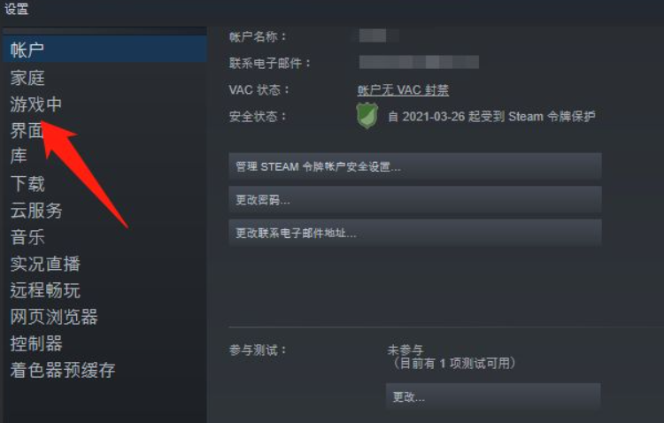Select the 网页浏览器 category
The image size is (664, 423).
tap(54, 317)
